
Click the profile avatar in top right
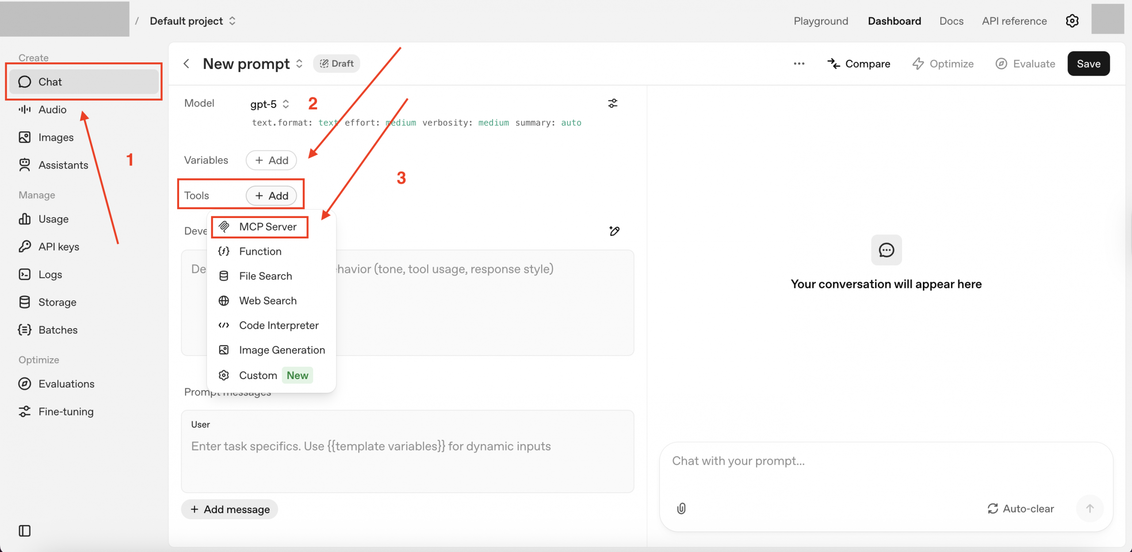[x=1108, y=19]
